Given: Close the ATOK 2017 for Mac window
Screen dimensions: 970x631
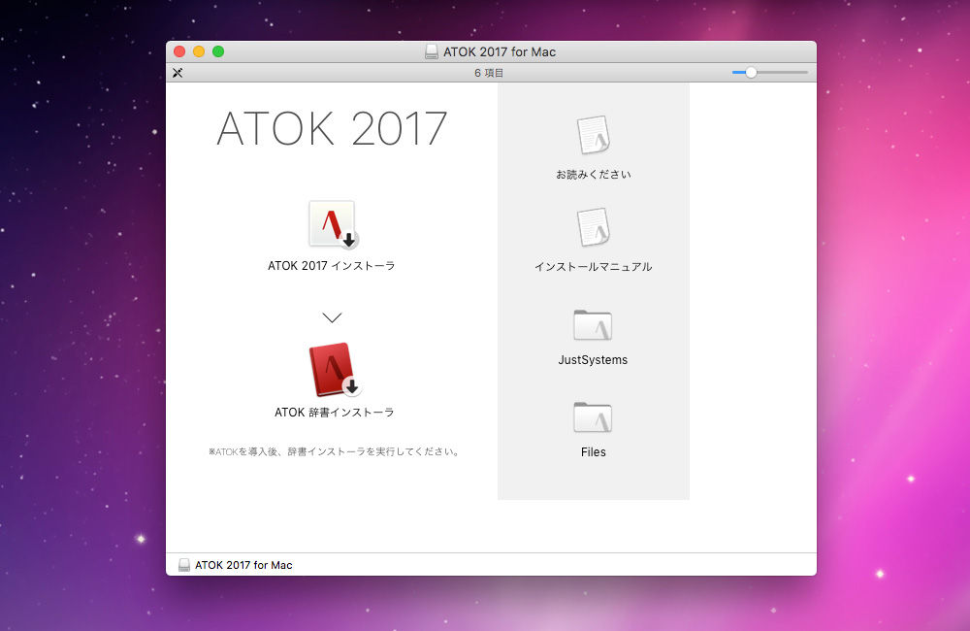Looking at the screenshot, I should point(179,51).
